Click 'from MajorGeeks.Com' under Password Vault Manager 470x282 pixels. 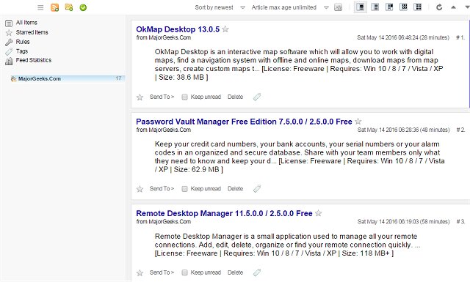click(163, 130)
